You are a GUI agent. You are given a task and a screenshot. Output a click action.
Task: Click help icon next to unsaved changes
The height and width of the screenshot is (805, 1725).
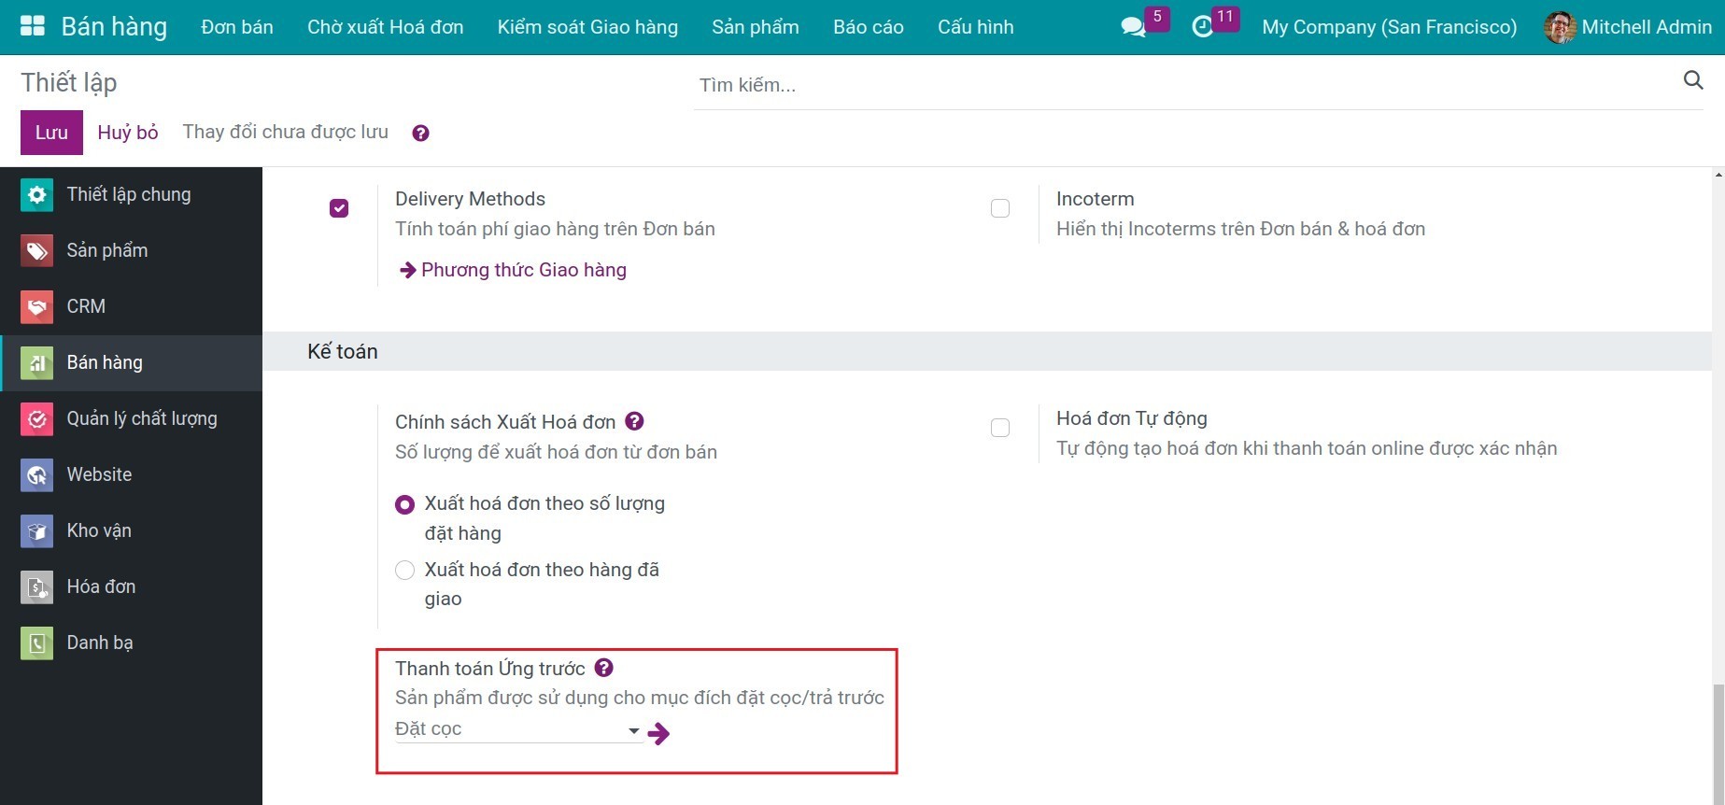pyautogui.click(x=420, y=134)
